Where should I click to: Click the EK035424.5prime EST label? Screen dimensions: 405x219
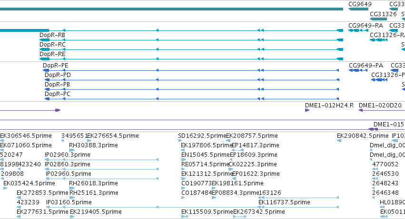[29, 184]
